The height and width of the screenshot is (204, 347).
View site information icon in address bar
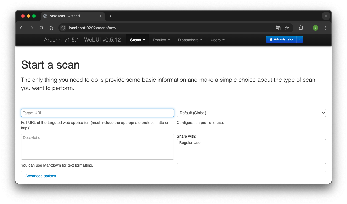click(x=63, y=28)
